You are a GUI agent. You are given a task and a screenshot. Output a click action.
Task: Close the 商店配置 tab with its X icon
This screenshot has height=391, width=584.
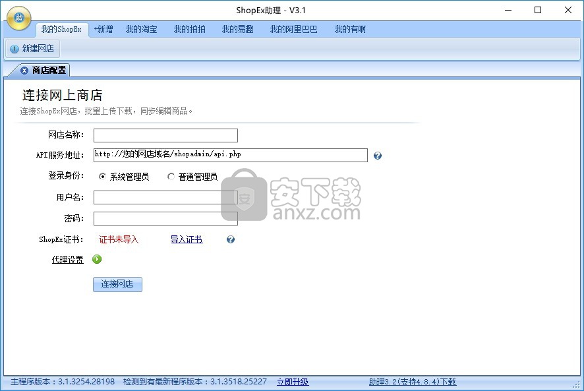point(24,71)
